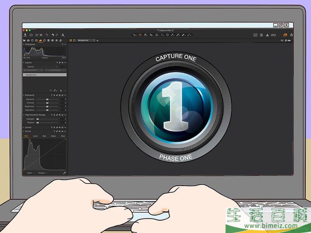Click the Layers panel help question mark
This screenshot has height=233, width=311.
pyautogui.click(x=57, y=63)
